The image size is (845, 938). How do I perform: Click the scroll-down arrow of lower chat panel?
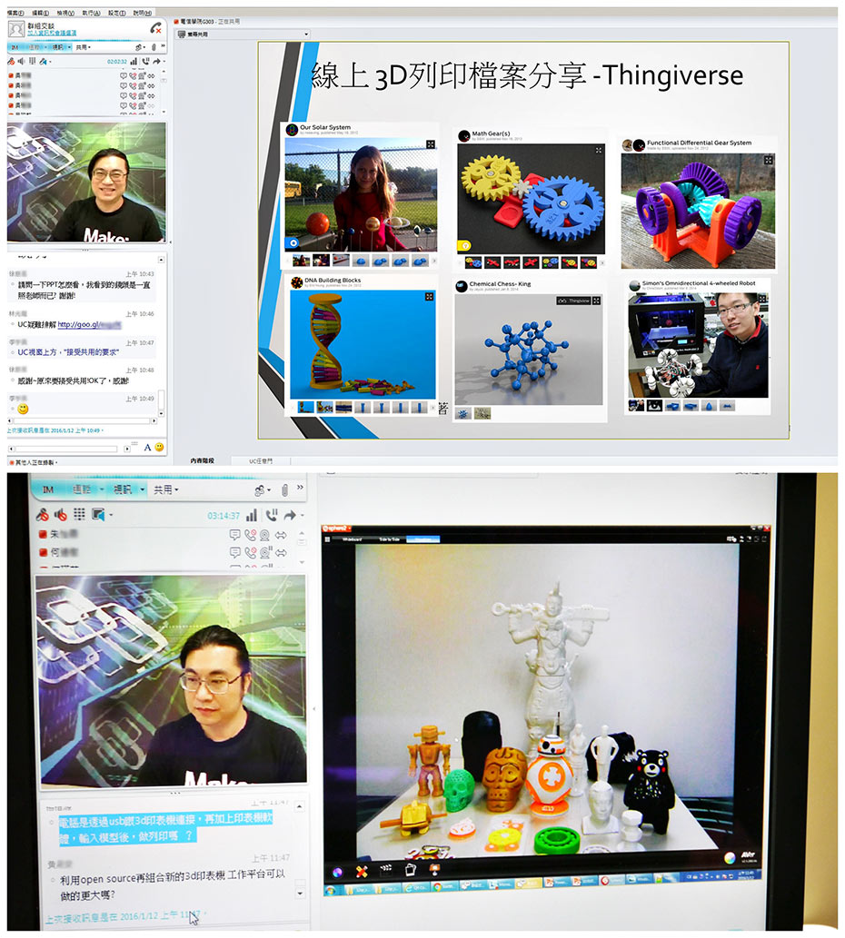tap(301, 894)
